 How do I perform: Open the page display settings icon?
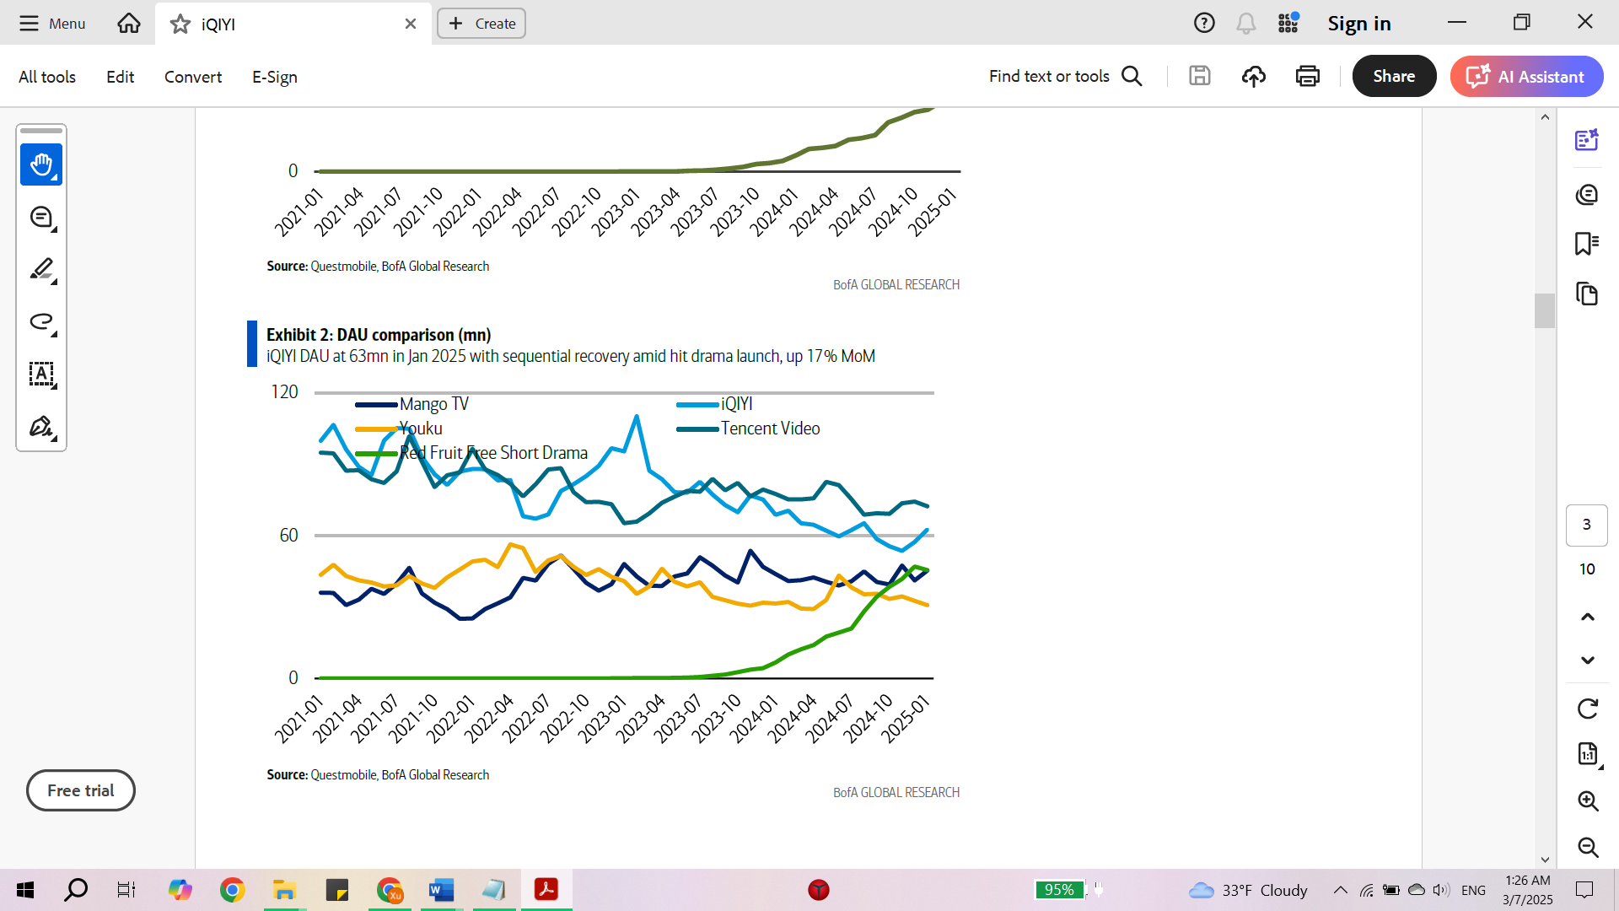(x=1588, y=754)
